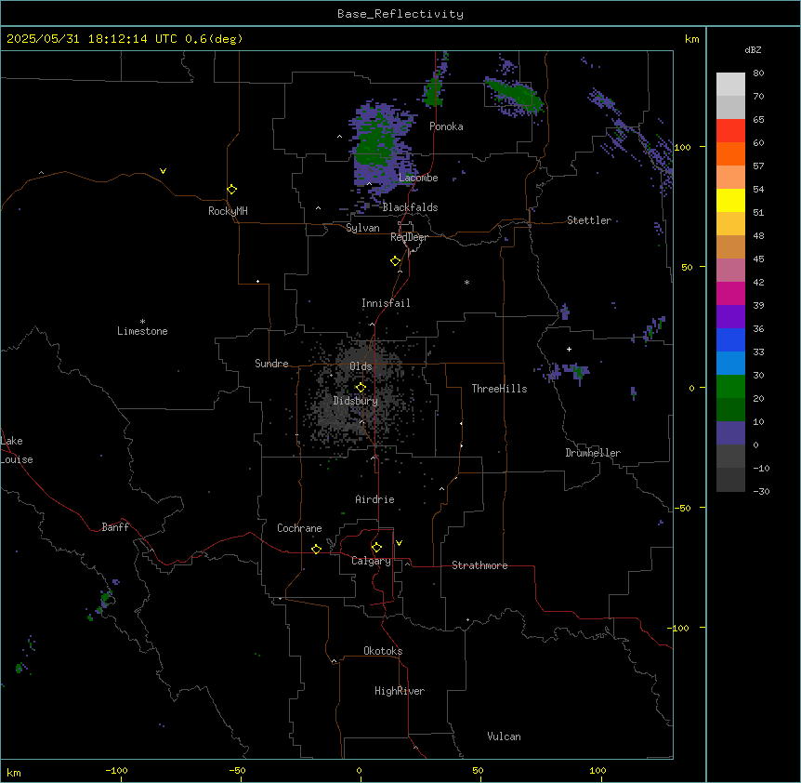Pick the violet 36-39 dBZ legend swatch

[730, 317]
